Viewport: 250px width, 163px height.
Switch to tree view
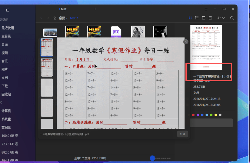pos(204,18)
